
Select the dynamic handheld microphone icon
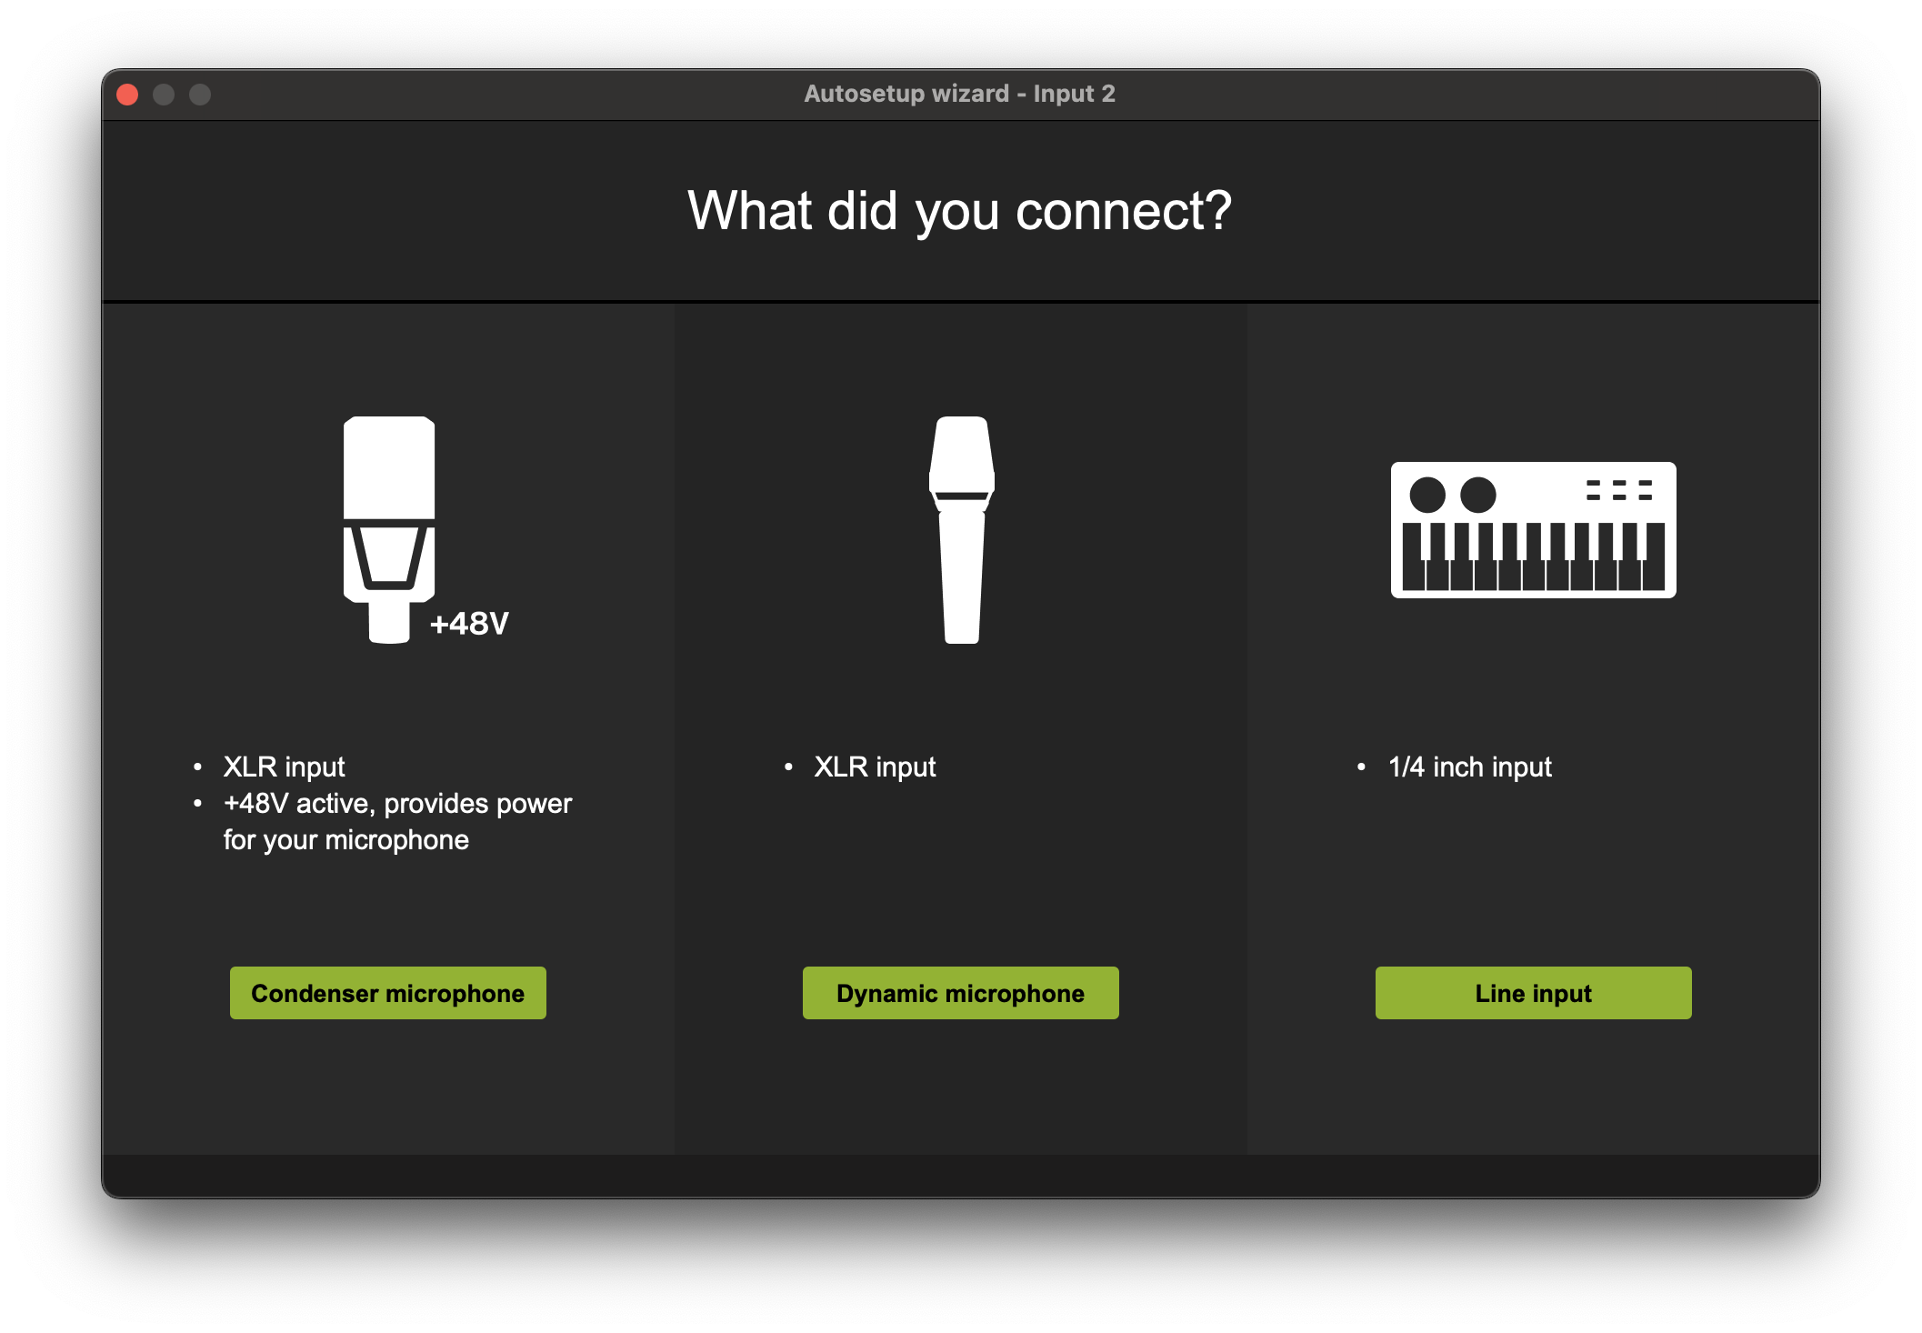point(961,530)
